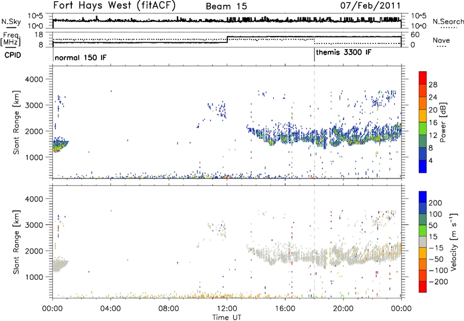Click the '60' Nave axis tick
This screenshot has width=464, height=321.
pos(415,35)
